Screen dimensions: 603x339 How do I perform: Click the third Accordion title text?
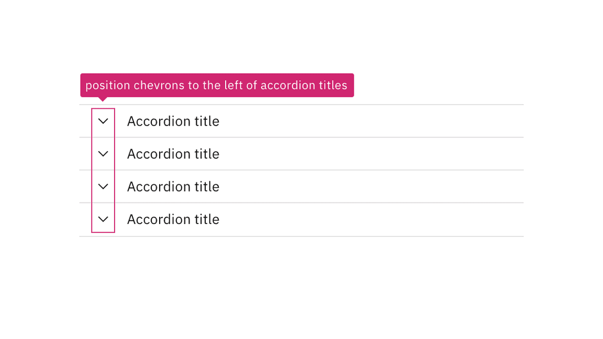click(x=173, y=186)
